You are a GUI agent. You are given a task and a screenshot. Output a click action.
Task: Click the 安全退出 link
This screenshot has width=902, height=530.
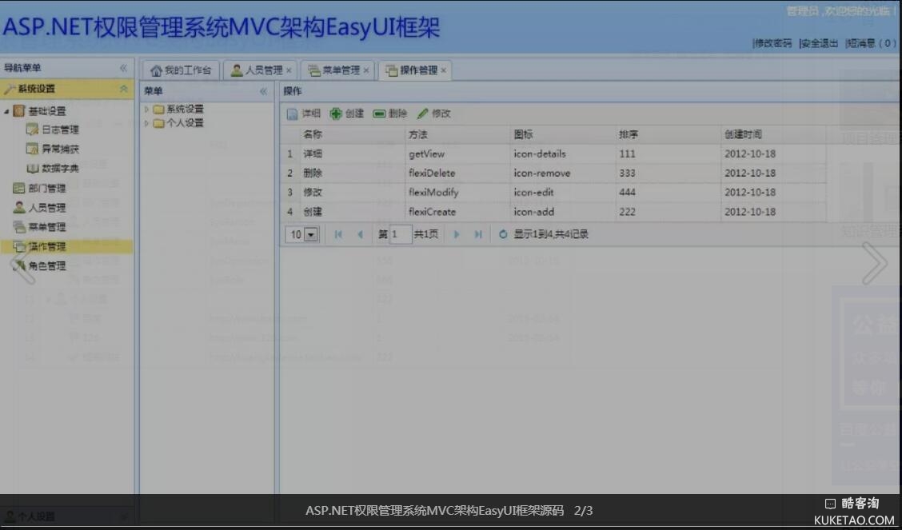click(x=819, y=43)
